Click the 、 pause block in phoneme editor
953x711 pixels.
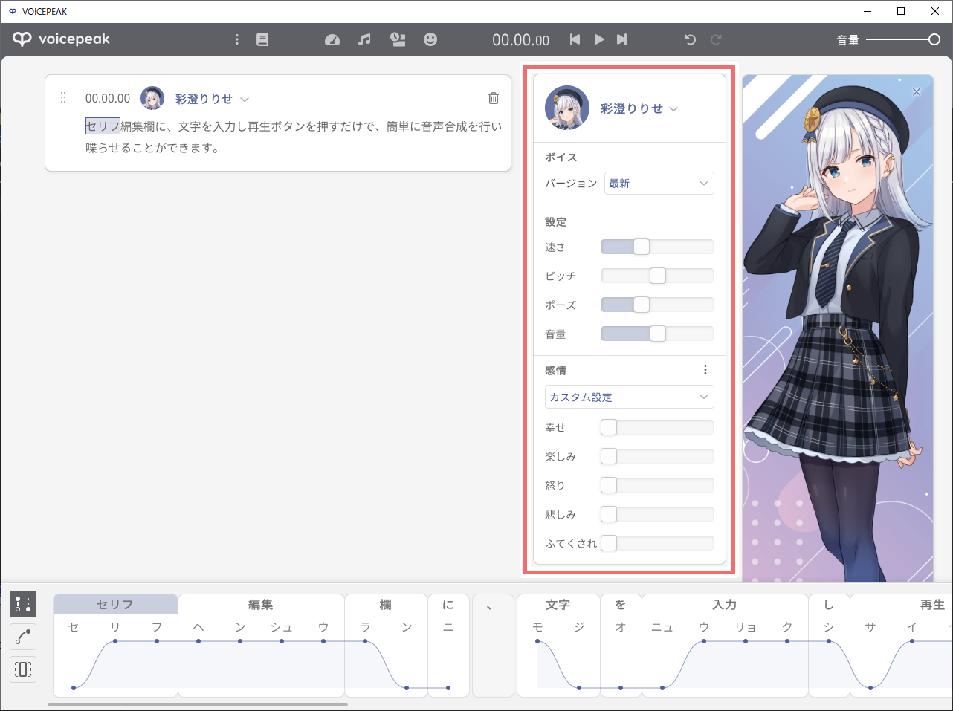[493, 645]
